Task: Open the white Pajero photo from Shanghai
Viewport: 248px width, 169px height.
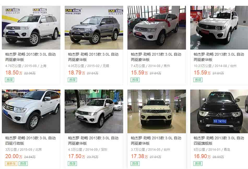Action: click(x=31, y=28)
